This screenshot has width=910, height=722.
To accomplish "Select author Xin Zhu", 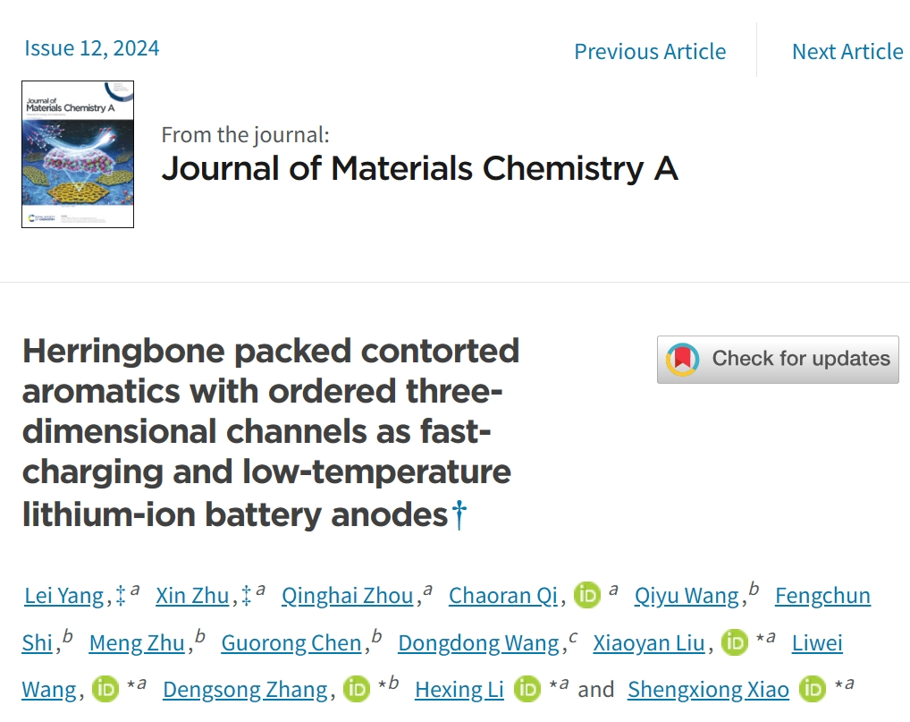I will (x=192, y=596).
